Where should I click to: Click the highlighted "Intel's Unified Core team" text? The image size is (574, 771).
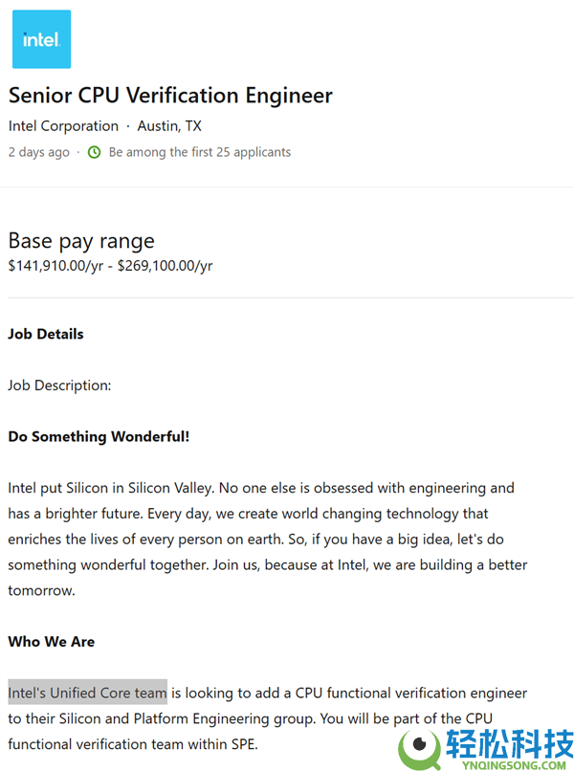click(x=87, y=692)
